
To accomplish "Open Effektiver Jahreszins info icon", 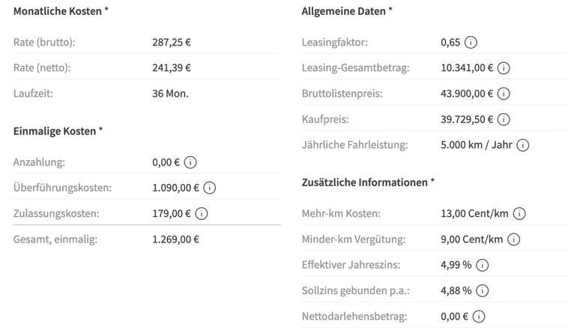I will [482, 265].
